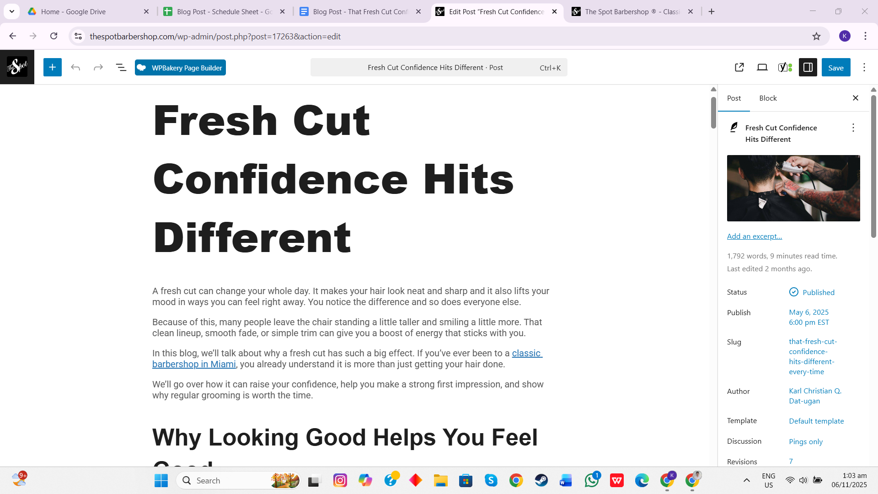Open the Yoast SEO panel icon
The width and height of the screenshot is (878, 494).
pos(785,68)
